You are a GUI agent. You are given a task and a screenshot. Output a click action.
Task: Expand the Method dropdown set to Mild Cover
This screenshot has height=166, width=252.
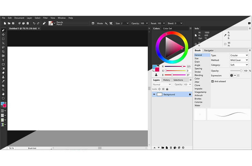click(239, 60)
